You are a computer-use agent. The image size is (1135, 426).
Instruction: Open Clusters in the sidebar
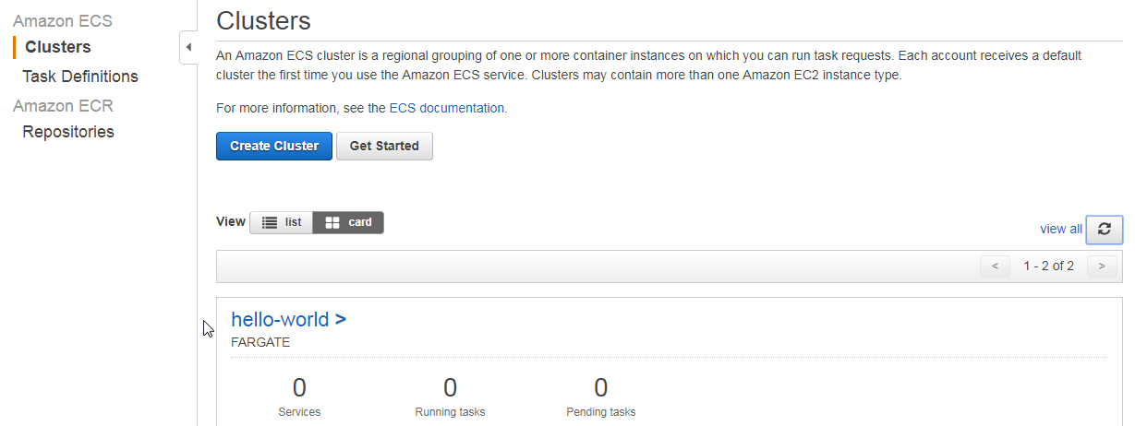57,47
